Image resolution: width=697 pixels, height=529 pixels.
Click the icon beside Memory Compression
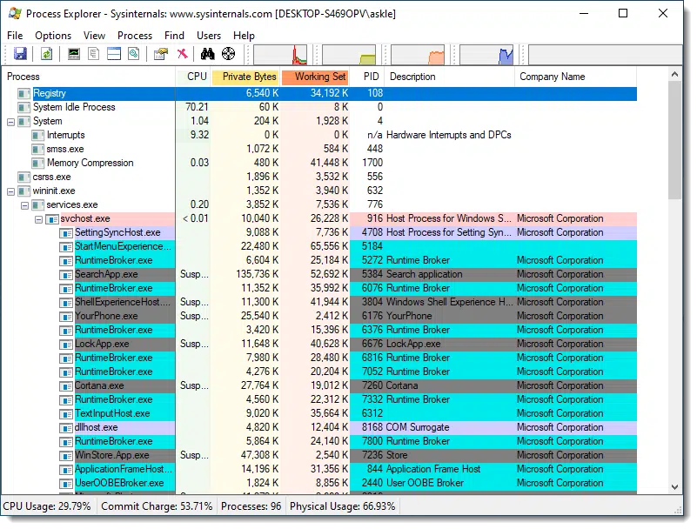click(x=37, y=163)
